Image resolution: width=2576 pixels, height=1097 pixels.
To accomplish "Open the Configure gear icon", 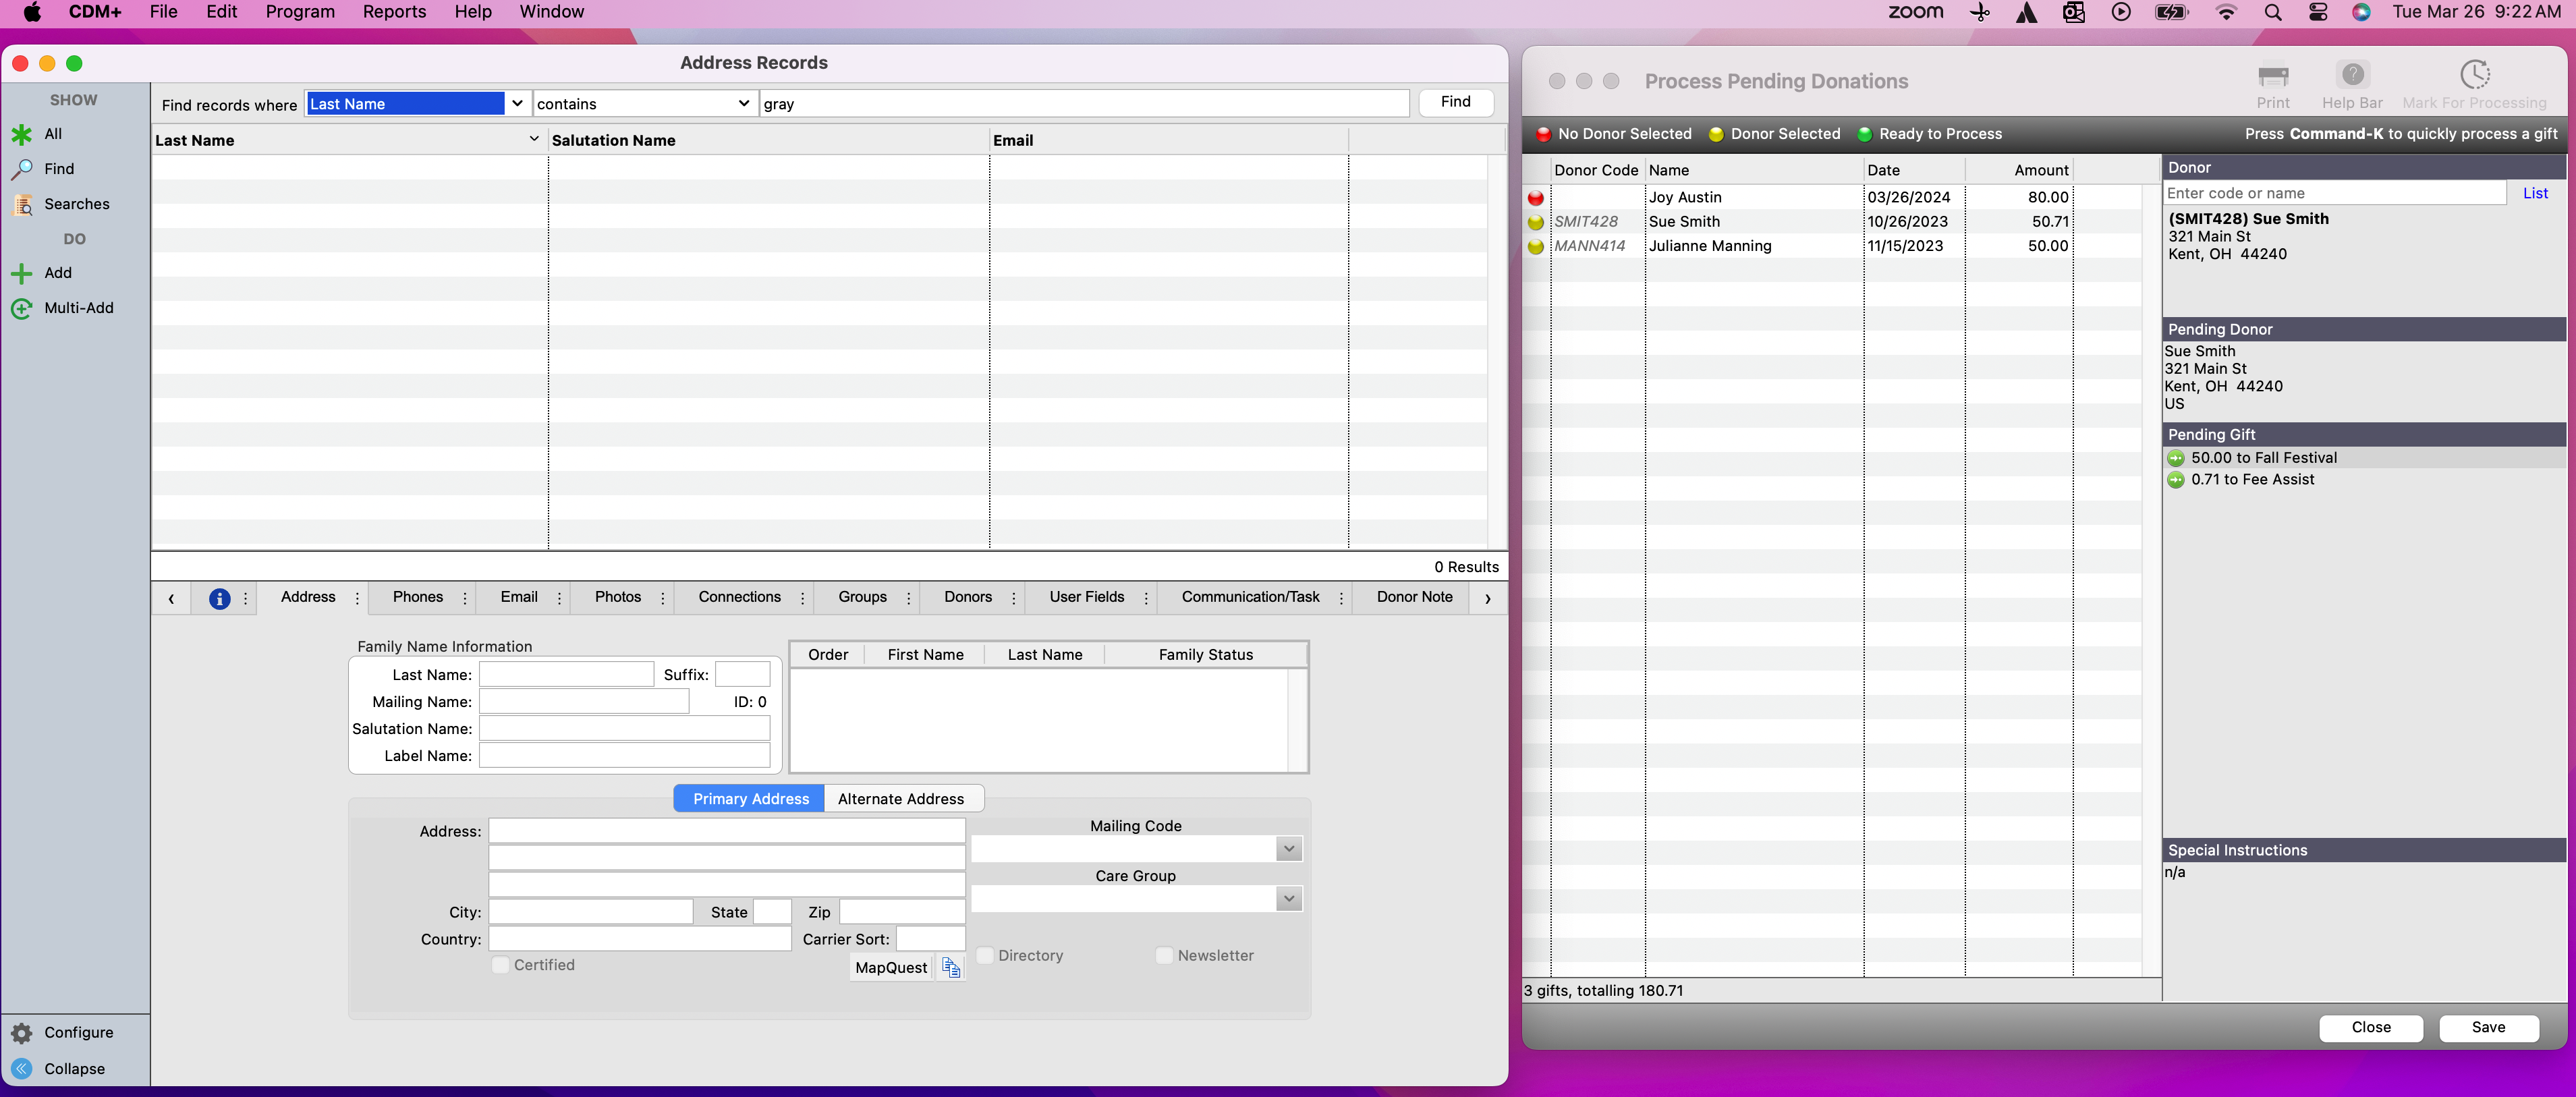I will [x=21, y=1032].
